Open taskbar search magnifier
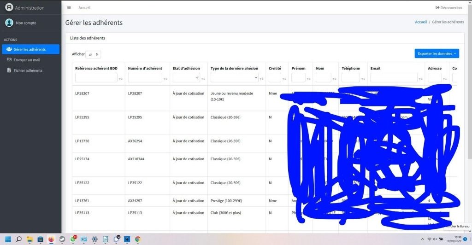The width and height of the screenshot is (472, 245). pyautogui.click(x=19, y=239)
